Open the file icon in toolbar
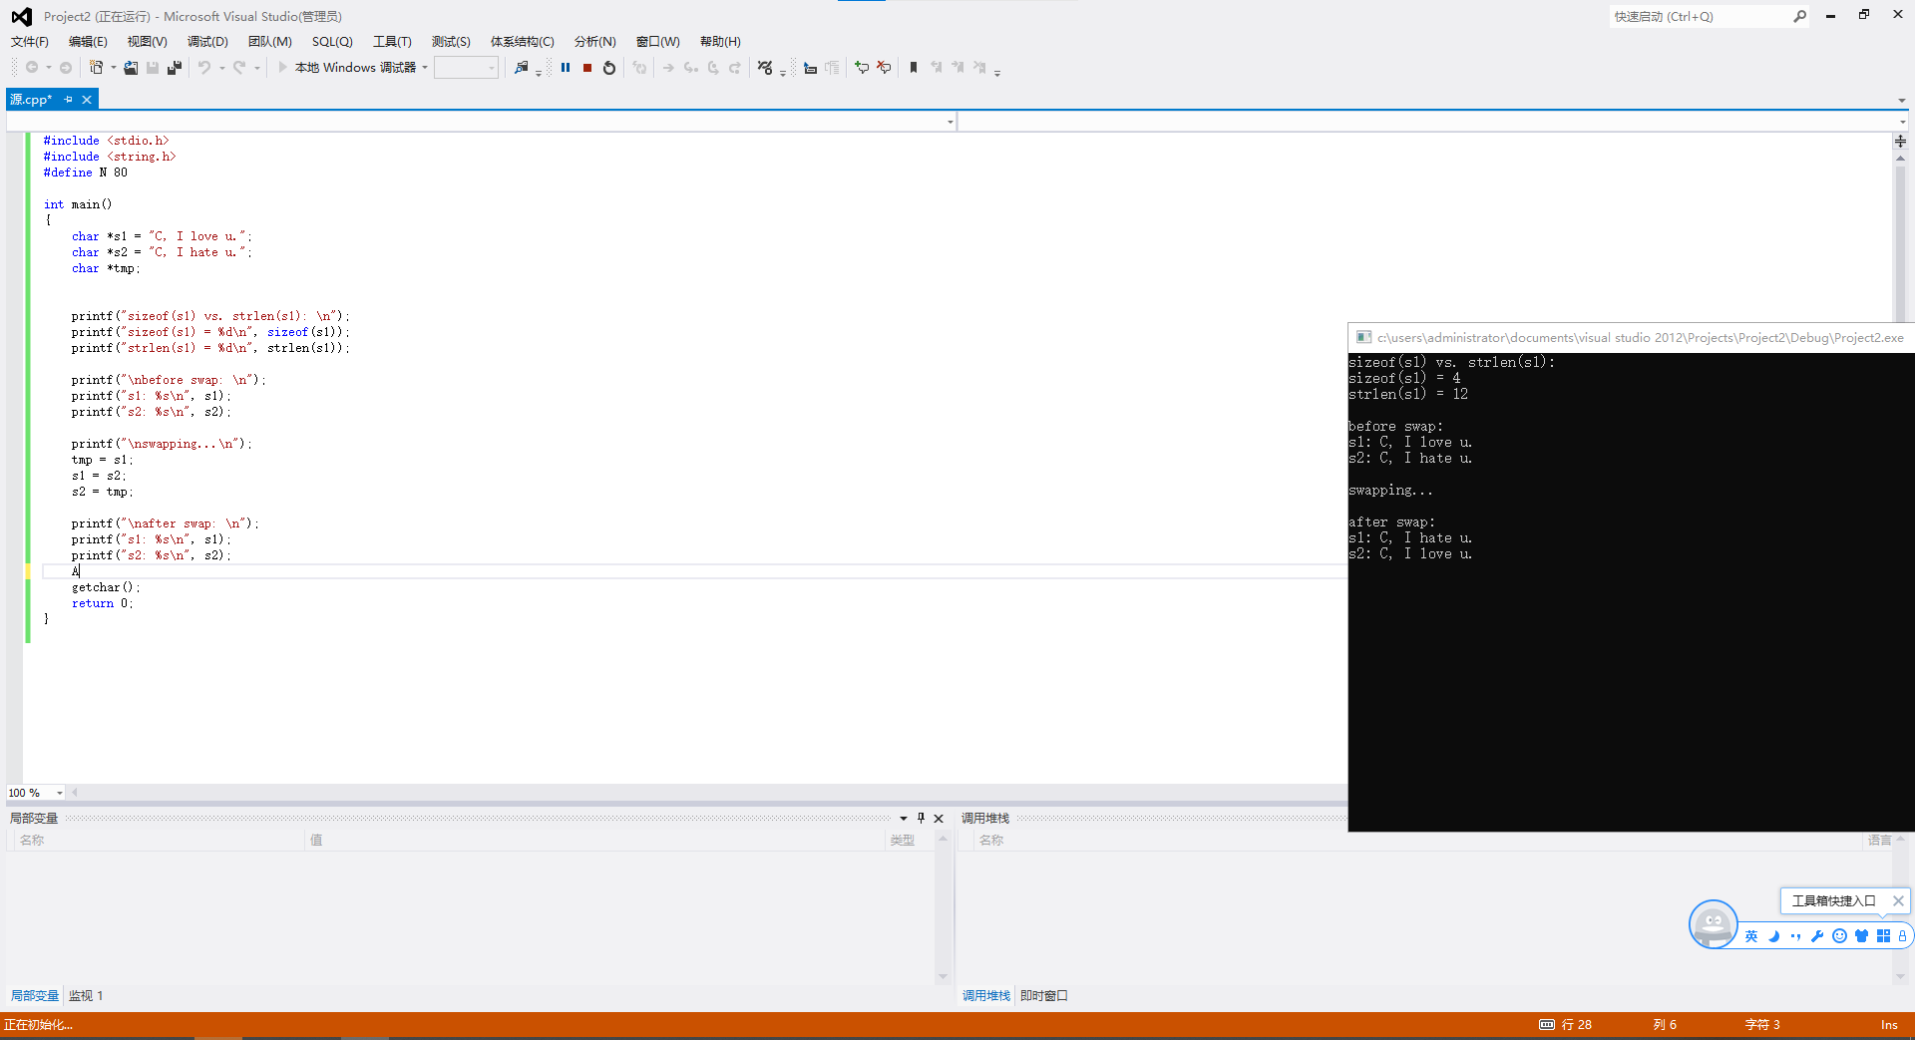The image size is (1915, 1040). (131, 68)
